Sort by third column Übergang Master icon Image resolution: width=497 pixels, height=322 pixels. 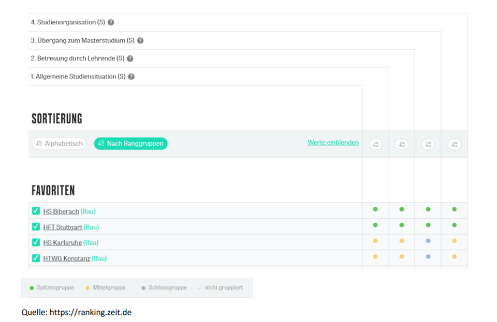[428, 145]
